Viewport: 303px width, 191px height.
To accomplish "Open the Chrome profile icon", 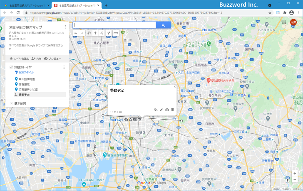I will pos(291,13).
